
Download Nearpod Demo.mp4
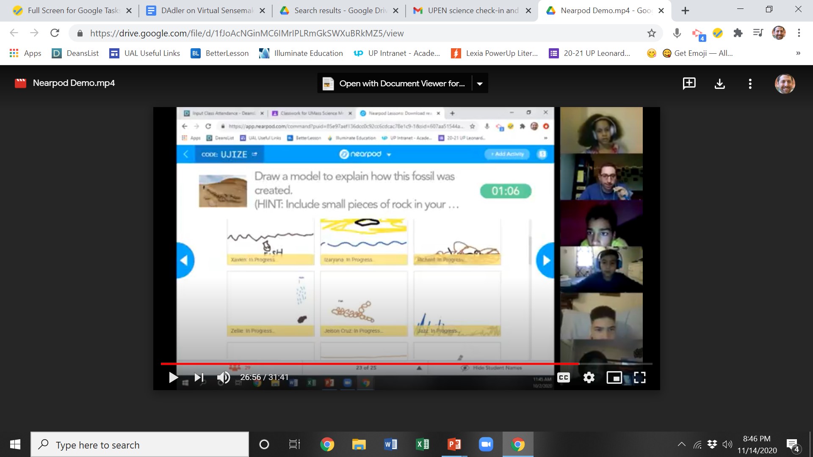point(719,83)
